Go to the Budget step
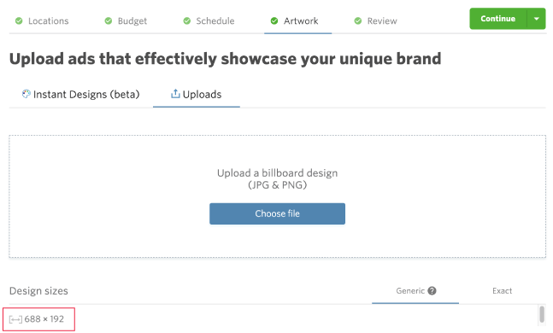Image resolution: width=553 pixels, height=333 pixels. click(126, 21)
